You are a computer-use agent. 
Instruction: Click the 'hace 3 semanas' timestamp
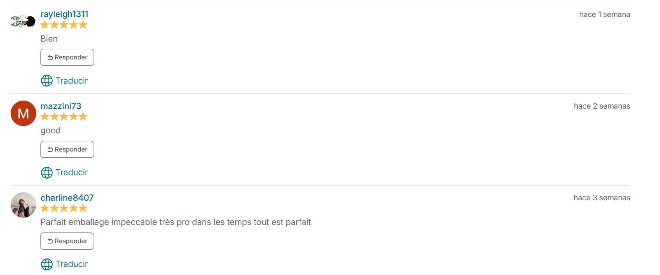(x=602, y=198)
